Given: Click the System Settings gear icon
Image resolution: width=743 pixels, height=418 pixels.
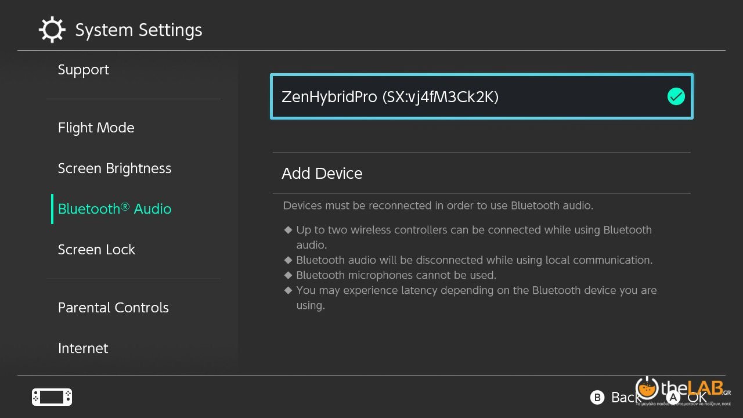Looking at the screenshot, I should tap(52, 30).
